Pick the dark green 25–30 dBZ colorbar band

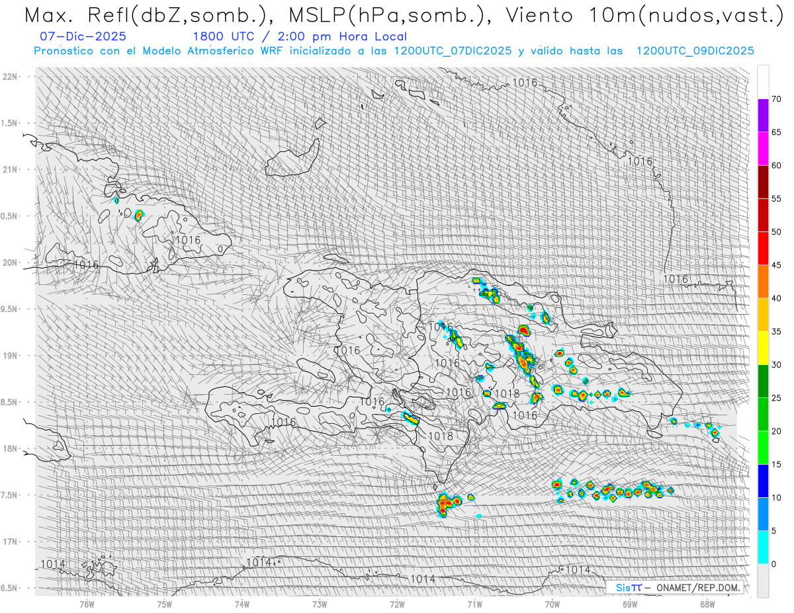coord(763,381)
